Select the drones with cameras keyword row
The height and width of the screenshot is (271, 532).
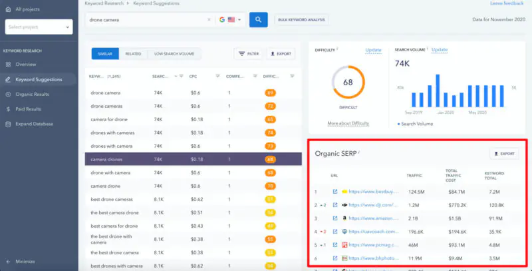point(193,133)
